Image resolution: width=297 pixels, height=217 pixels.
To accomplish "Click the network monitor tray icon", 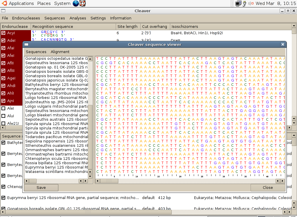I will (x=238, y=3).
